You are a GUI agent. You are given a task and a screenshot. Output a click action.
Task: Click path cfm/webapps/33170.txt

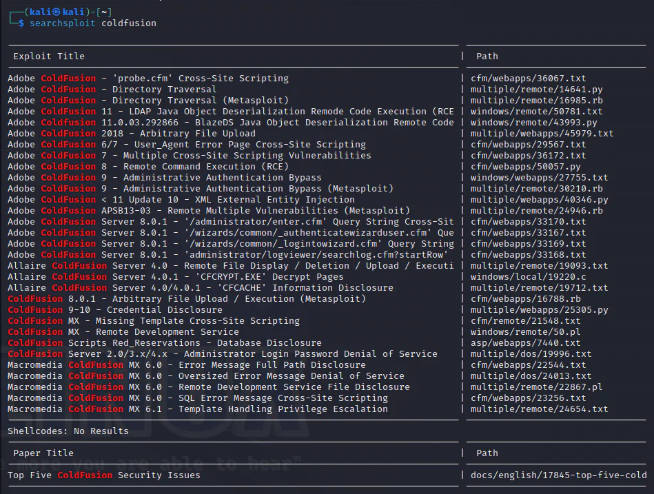[528, 222]
